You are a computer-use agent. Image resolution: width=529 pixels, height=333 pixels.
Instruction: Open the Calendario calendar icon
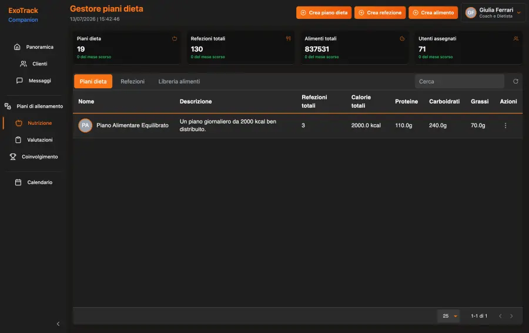[18, 182]
